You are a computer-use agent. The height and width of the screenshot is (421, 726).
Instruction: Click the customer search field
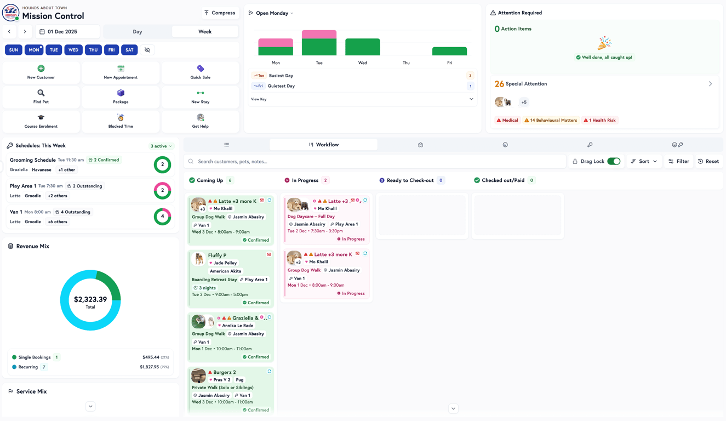pyautogui.click(x=375, y=161)
